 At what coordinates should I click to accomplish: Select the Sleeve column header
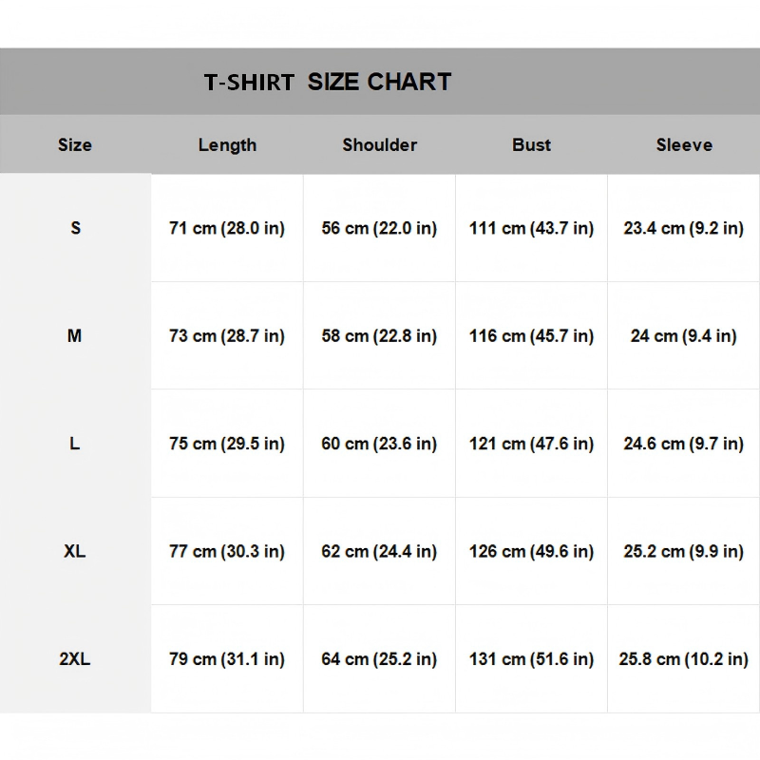tap(684, 144)
